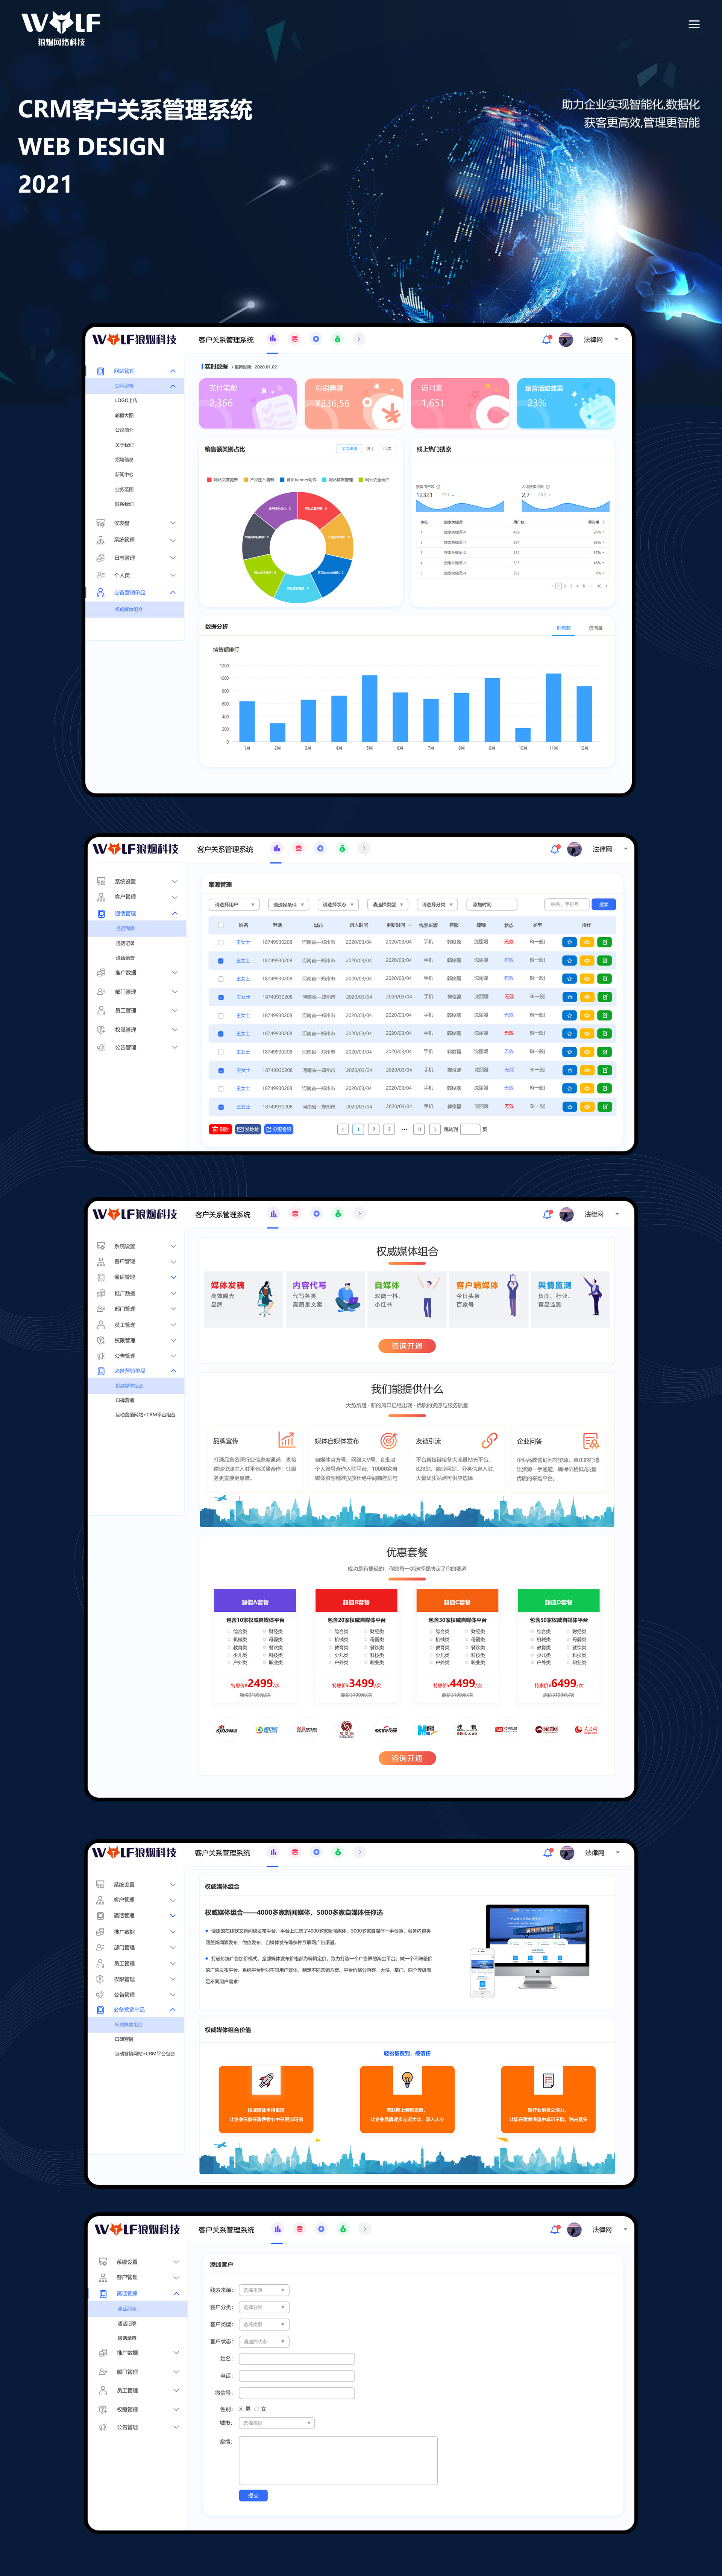Click the blue plus icon in the 添加客户 screen's top bar

tap(322, 2229)
